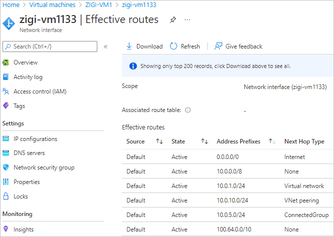Go to ZIGI-VM1 breadcrumb link
334x237 pixels.
click(x=99, y=5)
